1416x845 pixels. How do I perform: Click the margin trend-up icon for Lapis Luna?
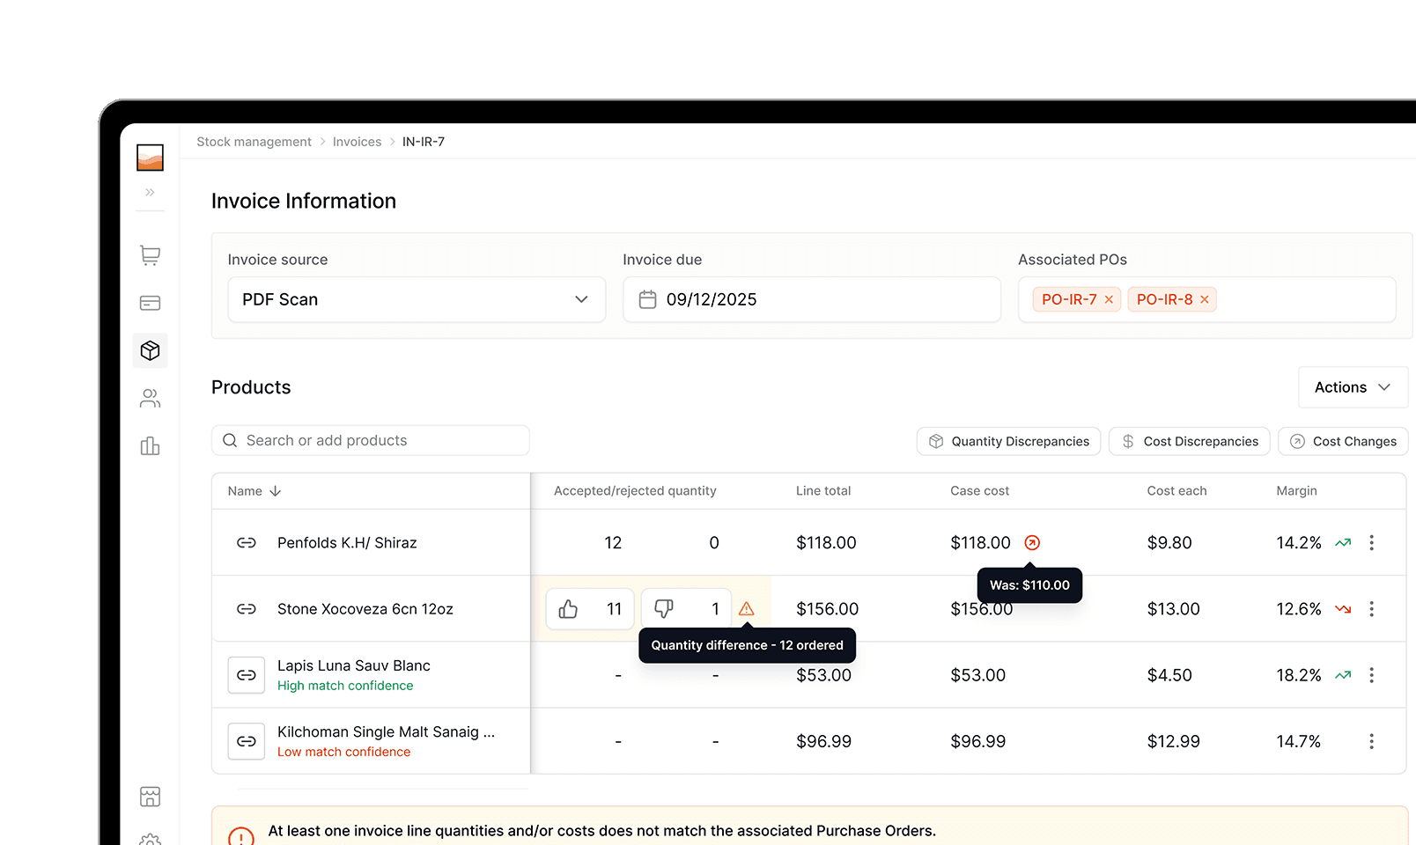[1343, 675]
